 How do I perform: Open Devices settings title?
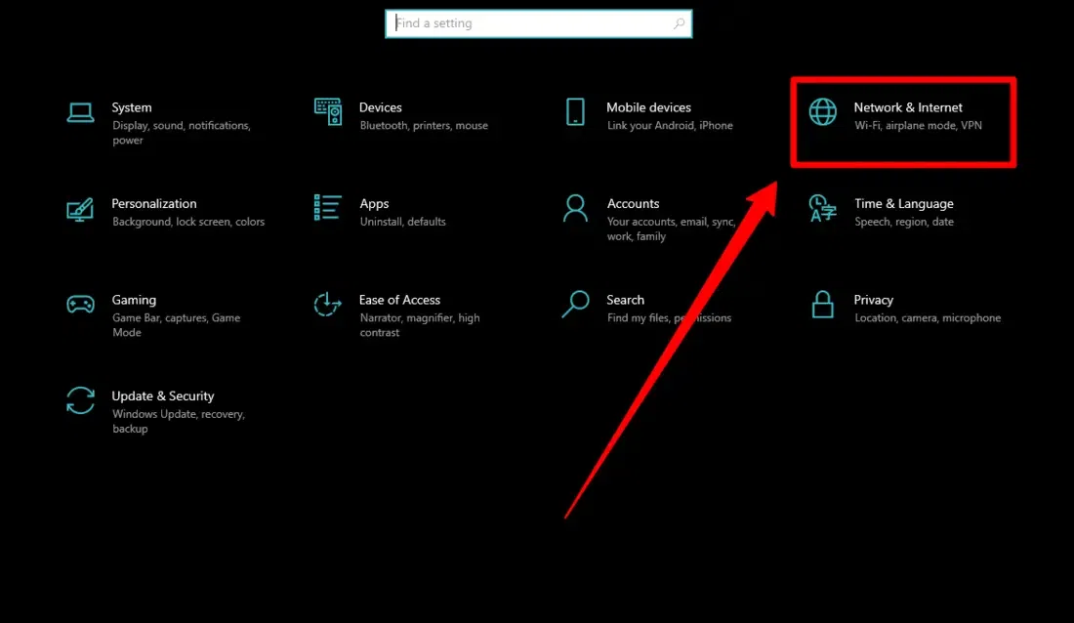click(380, 107)
